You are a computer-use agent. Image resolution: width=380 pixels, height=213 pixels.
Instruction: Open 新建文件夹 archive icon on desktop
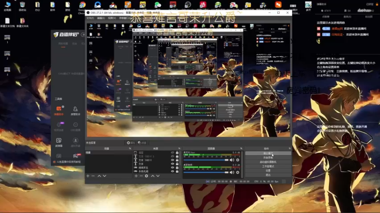(x=22, y=22)
